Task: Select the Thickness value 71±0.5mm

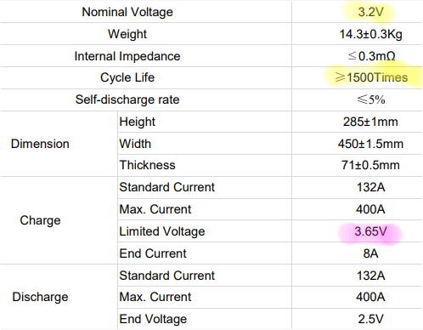Action: pos(370,165)
